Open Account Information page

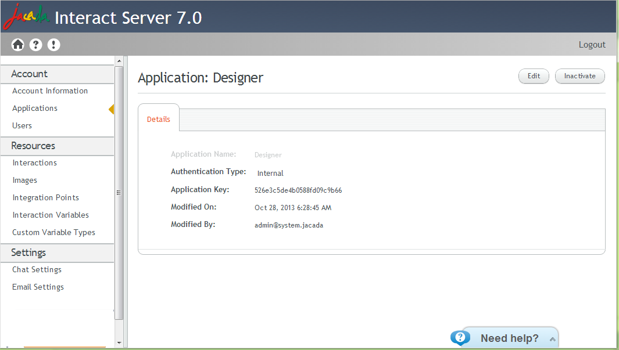50,91
